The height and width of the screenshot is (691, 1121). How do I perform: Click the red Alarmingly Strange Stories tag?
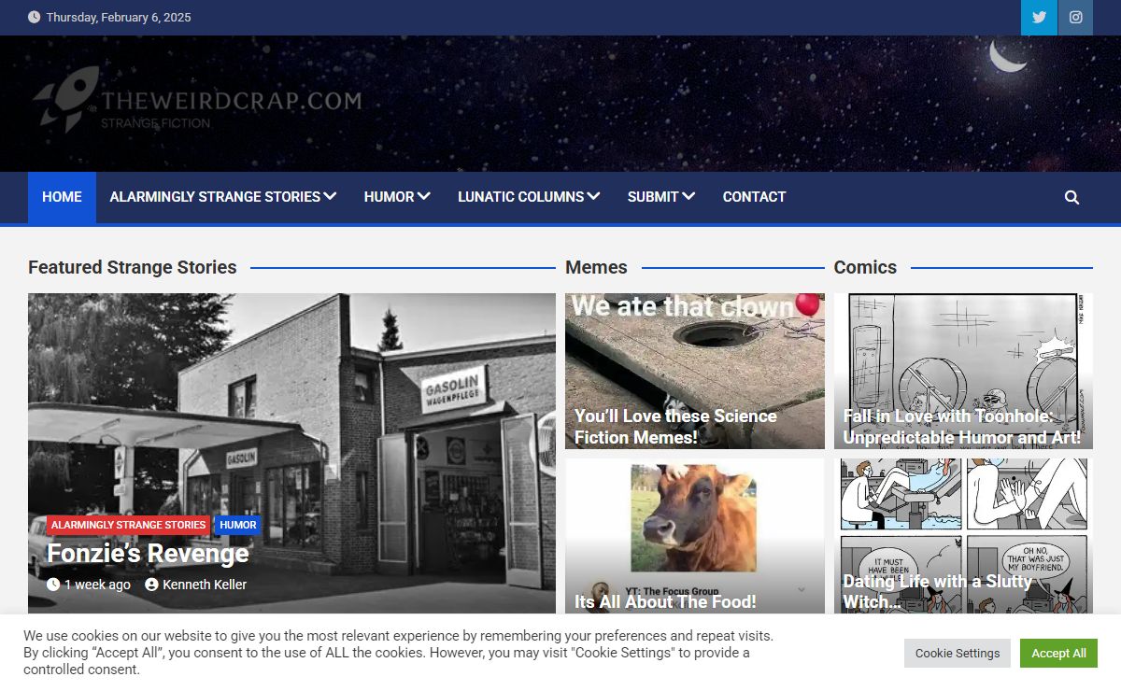129,525
